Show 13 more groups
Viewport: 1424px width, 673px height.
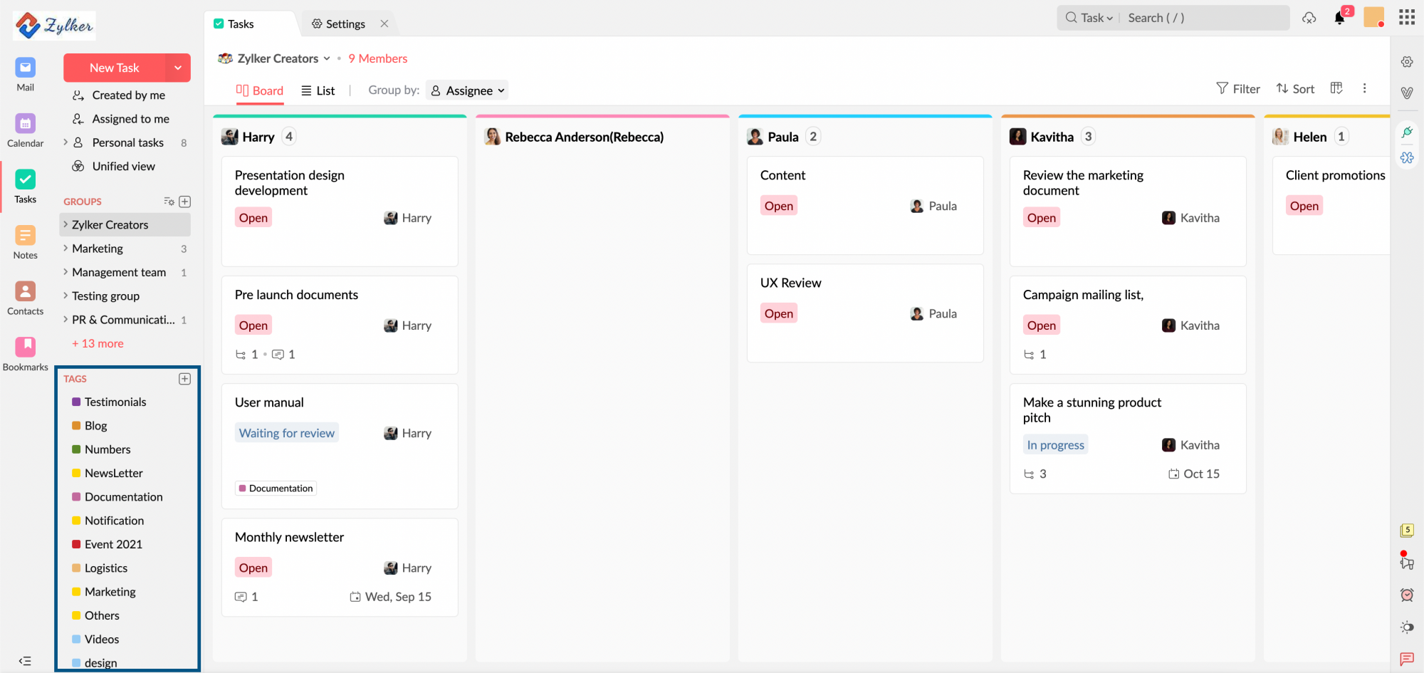click(98, 343)
